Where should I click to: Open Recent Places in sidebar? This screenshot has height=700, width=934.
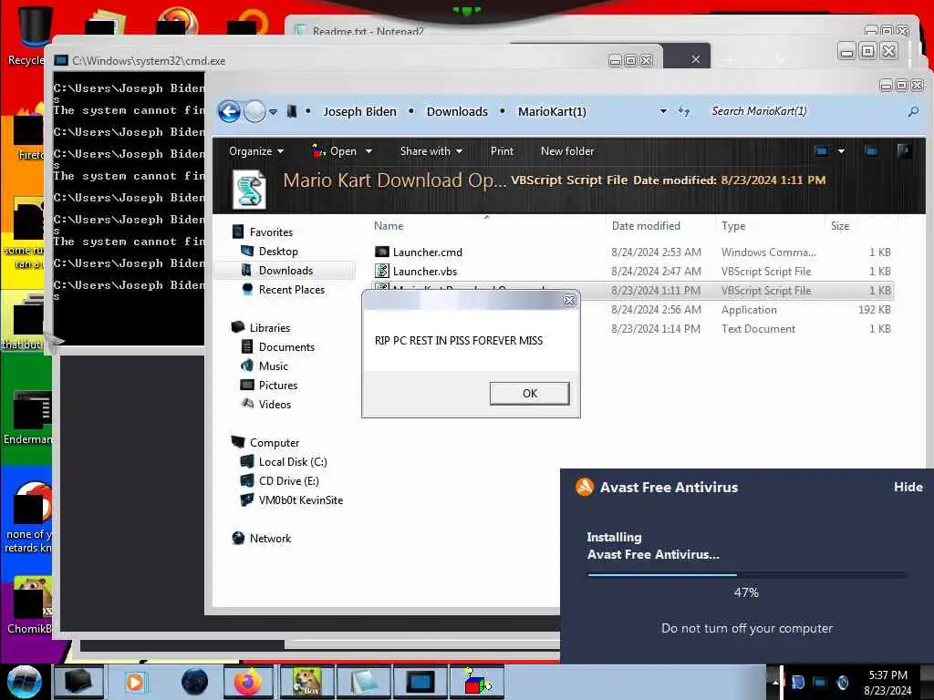coord(291,289)
